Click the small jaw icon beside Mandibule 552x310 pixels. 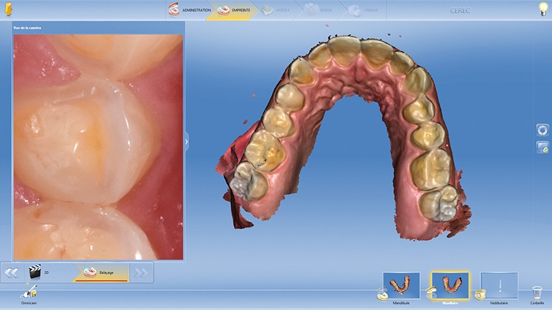click(381, 293)
